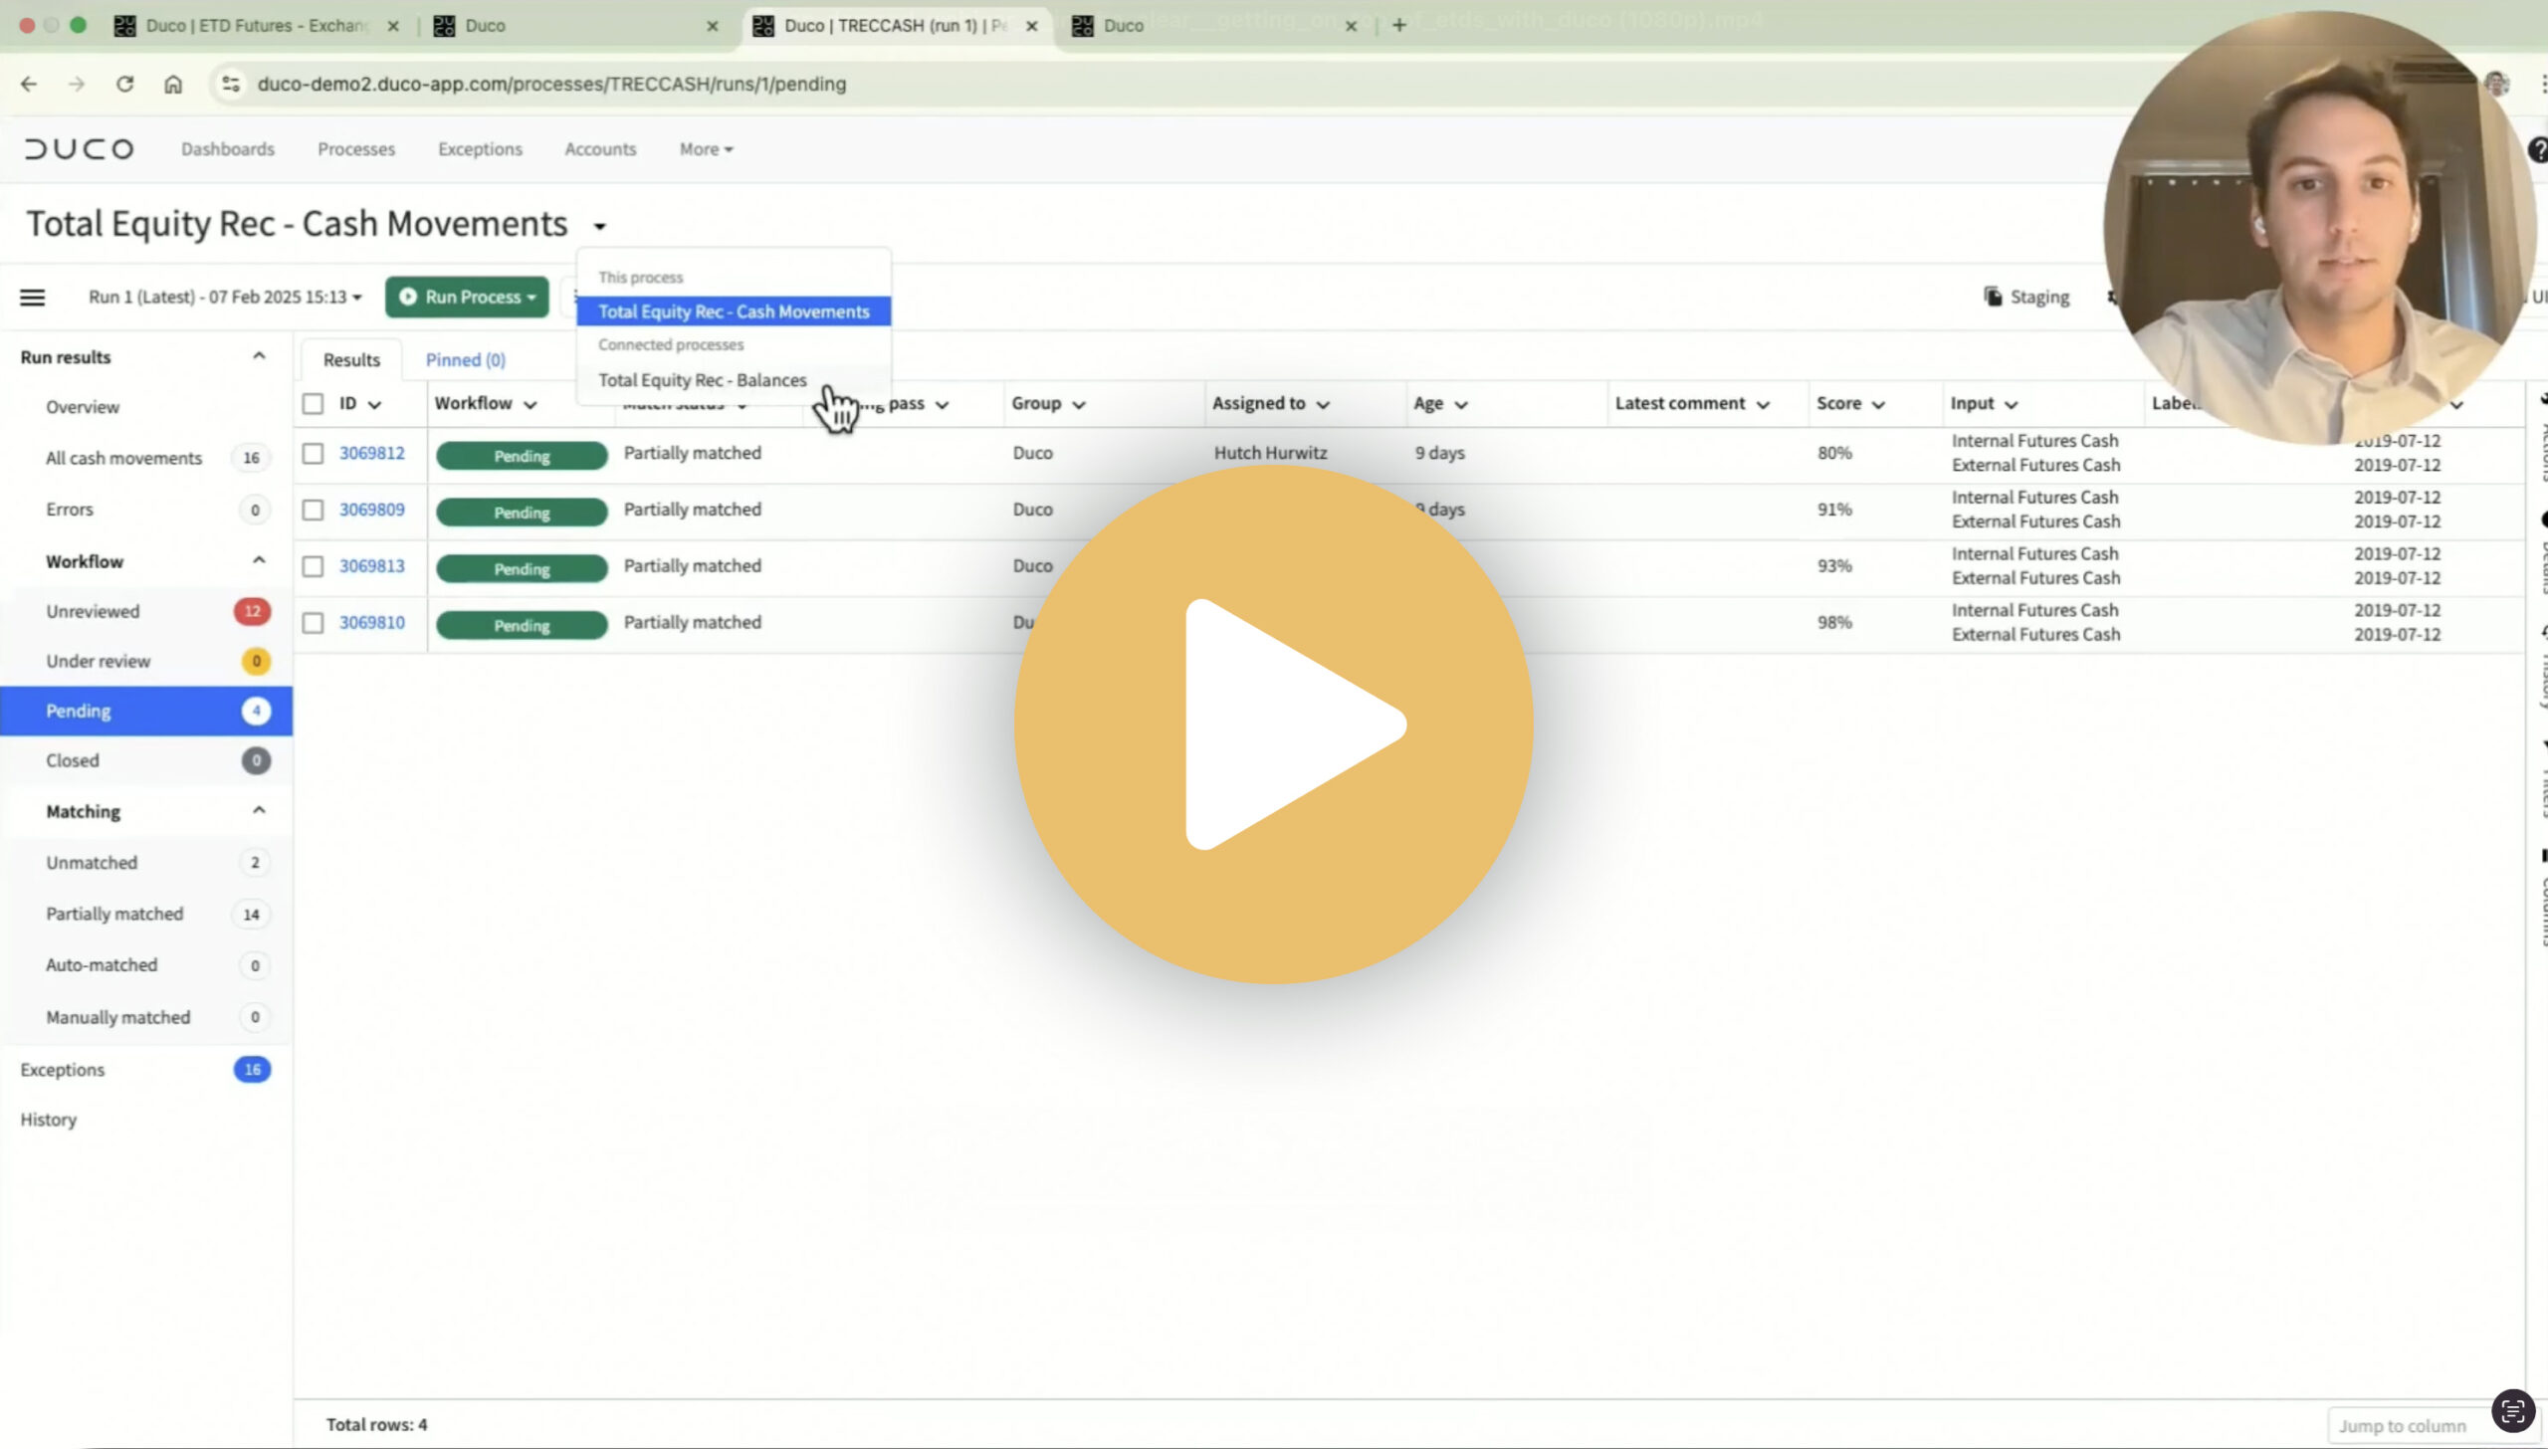Switch to the Pinned (0) tab
Image resolution: width=2548 pixels, height=1449 pixels.
[466, 360]
